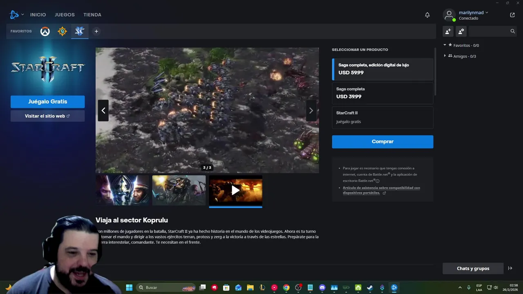523x294 pixels.
Task: Click the microphone tray icon
Action: (469, 287)
